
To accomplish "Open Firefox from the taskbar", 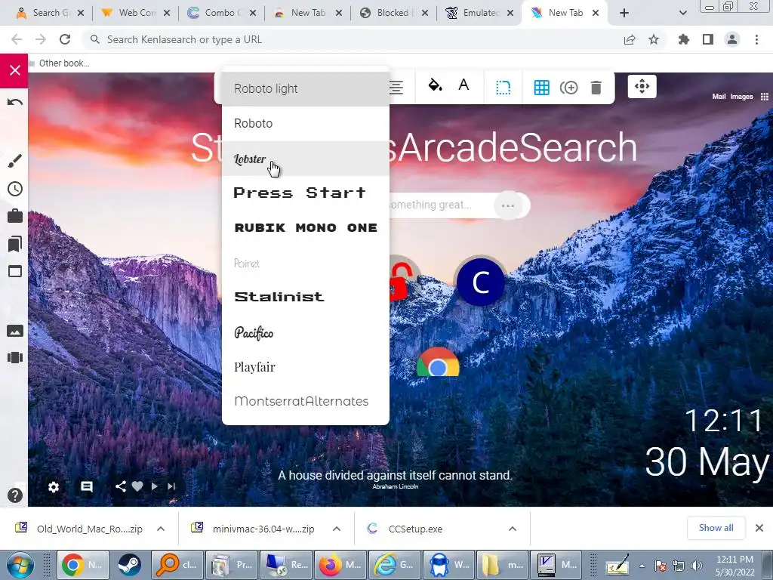I will click(x=340, y=565).
